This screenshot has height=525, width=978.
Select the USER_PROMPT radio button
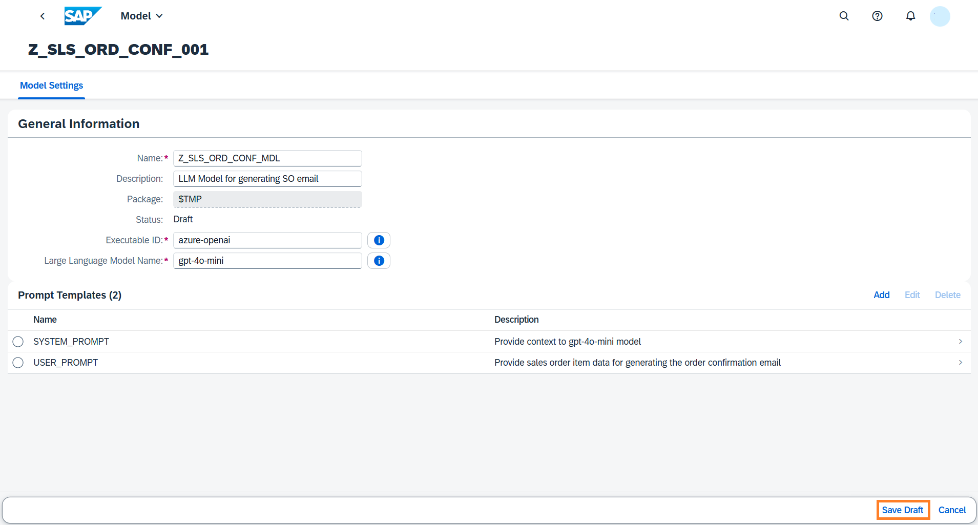18,363
